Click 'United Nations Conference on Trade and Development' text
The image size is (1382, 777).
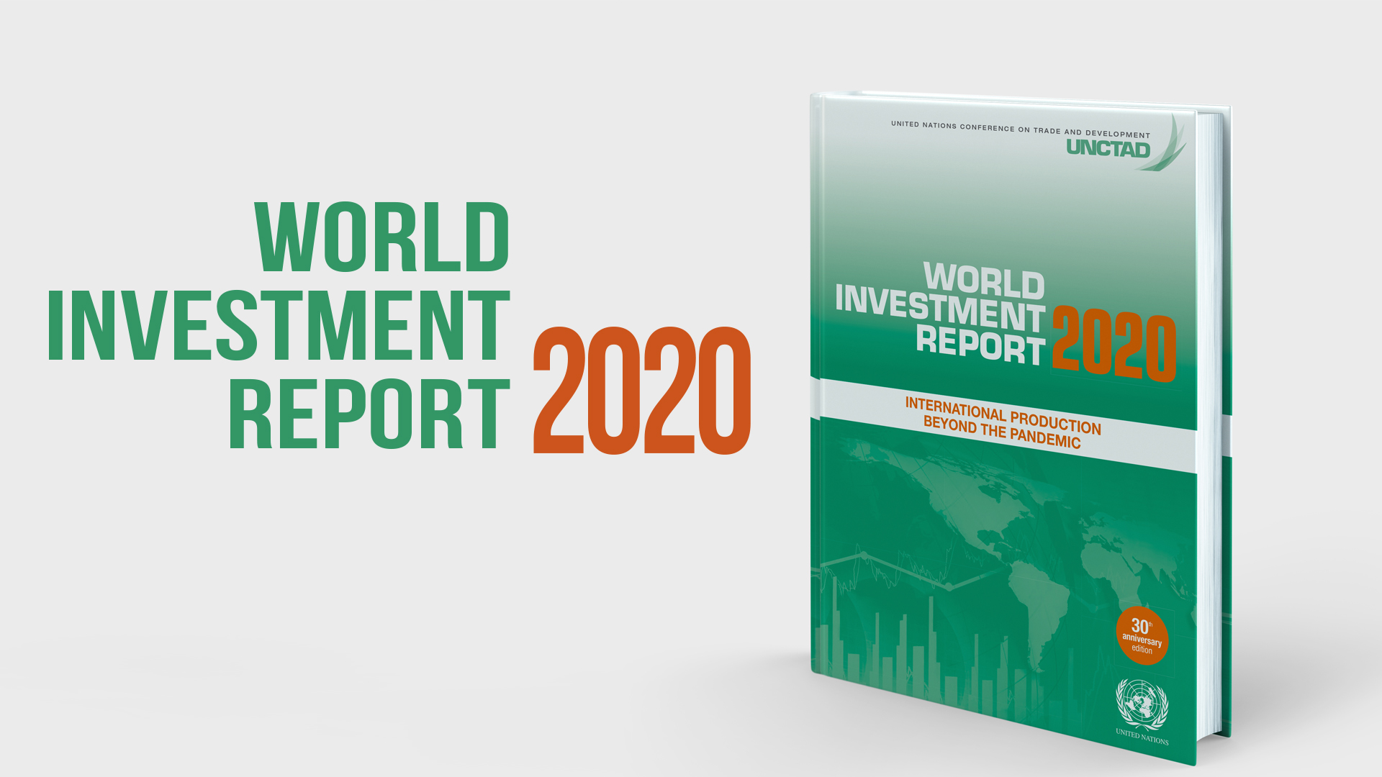click(1021, 129)
